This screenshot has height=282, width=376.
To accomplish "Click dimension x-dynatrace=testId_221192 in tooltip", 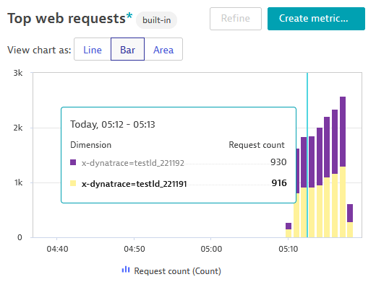I will 133,163.
